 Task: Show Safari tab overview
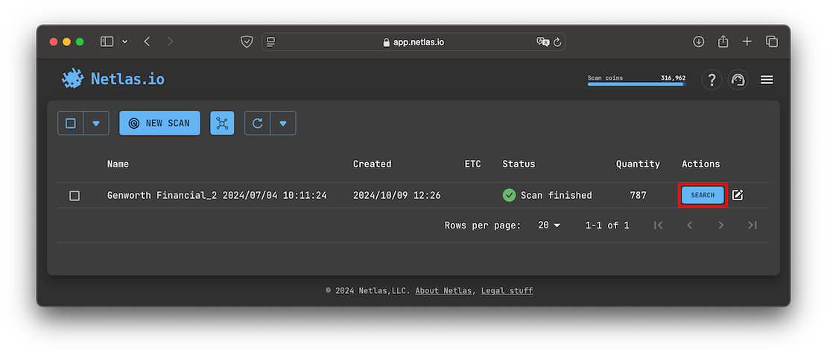pyautogui.click(x=772, y=42)
